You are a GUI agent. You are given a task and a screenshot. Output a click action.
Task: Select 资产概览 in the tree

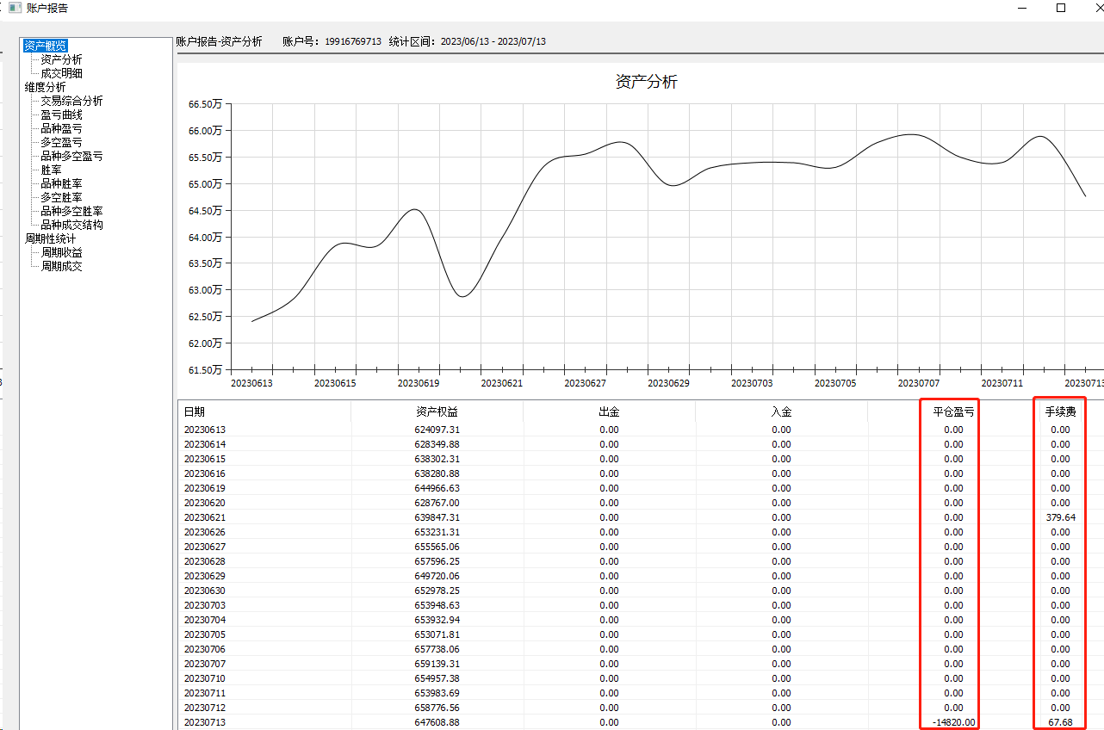46,46
